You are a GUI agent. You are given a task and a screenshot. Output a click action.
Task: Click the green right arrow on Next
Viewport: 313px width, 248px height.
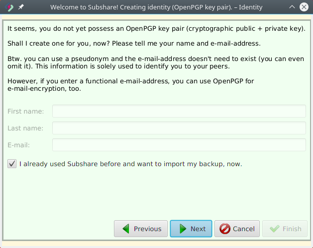tap(183, 229)
